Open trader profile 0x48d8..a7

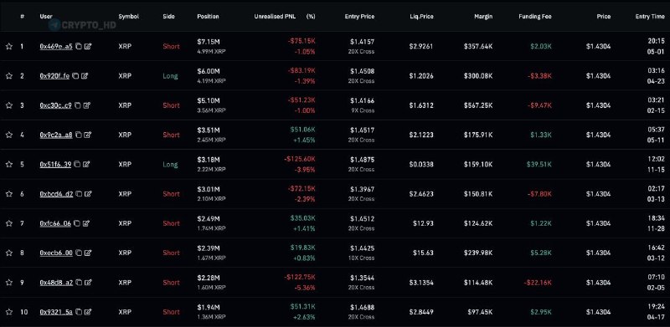click(56, 282)
